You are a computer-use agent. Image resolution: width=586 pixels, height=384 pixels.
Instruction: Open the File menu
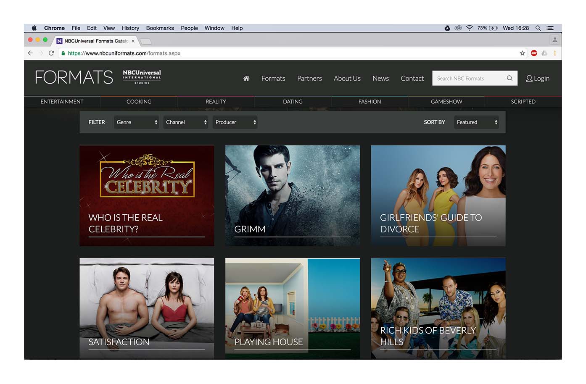[x=76, y=28]
